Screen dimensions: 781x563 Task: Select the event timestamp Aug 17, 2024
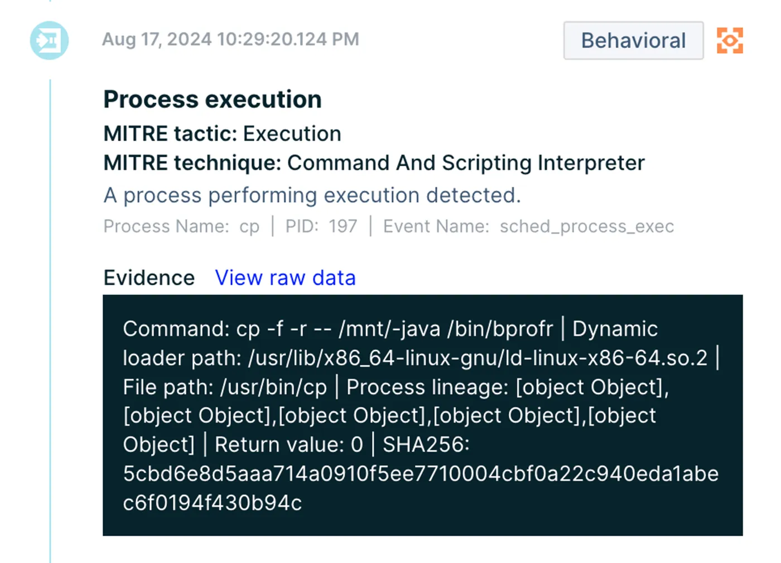(230, 39)
